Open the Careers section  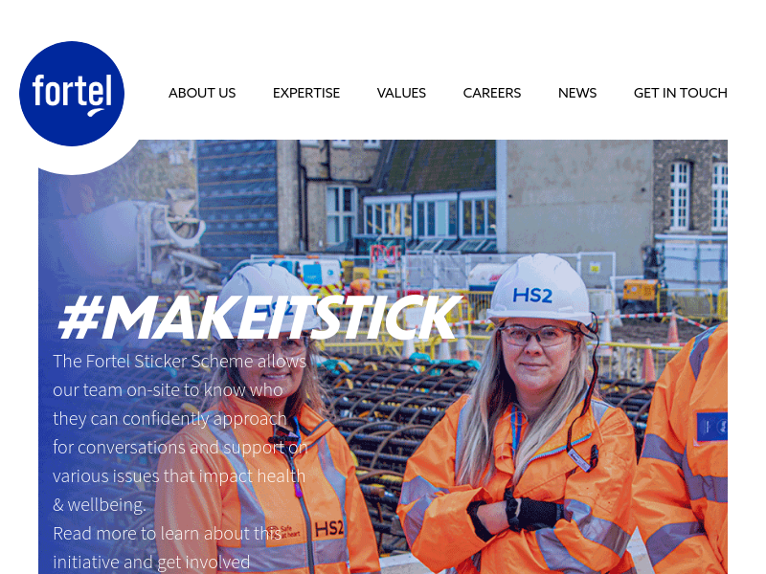(x=492, y=93)
